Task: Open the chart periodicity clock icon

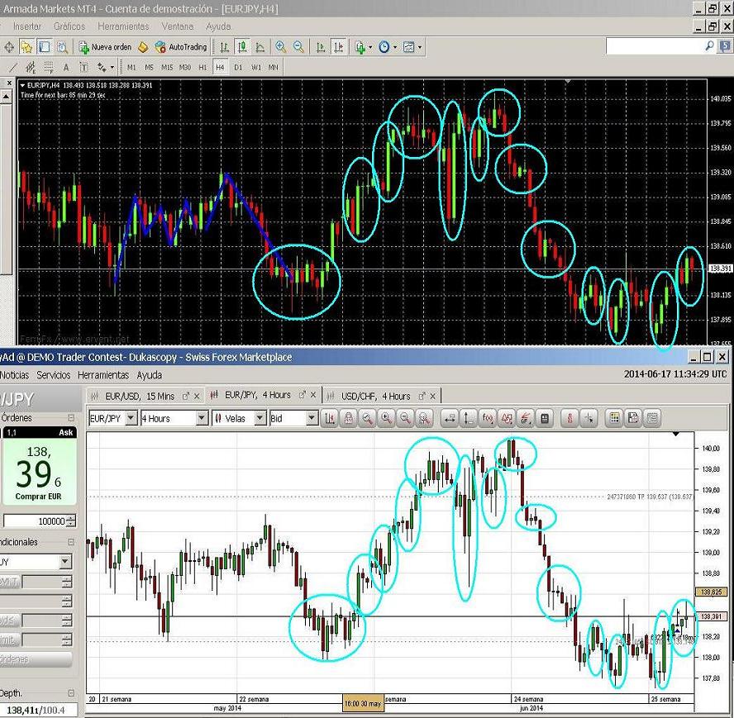Action: coord(384,48)
